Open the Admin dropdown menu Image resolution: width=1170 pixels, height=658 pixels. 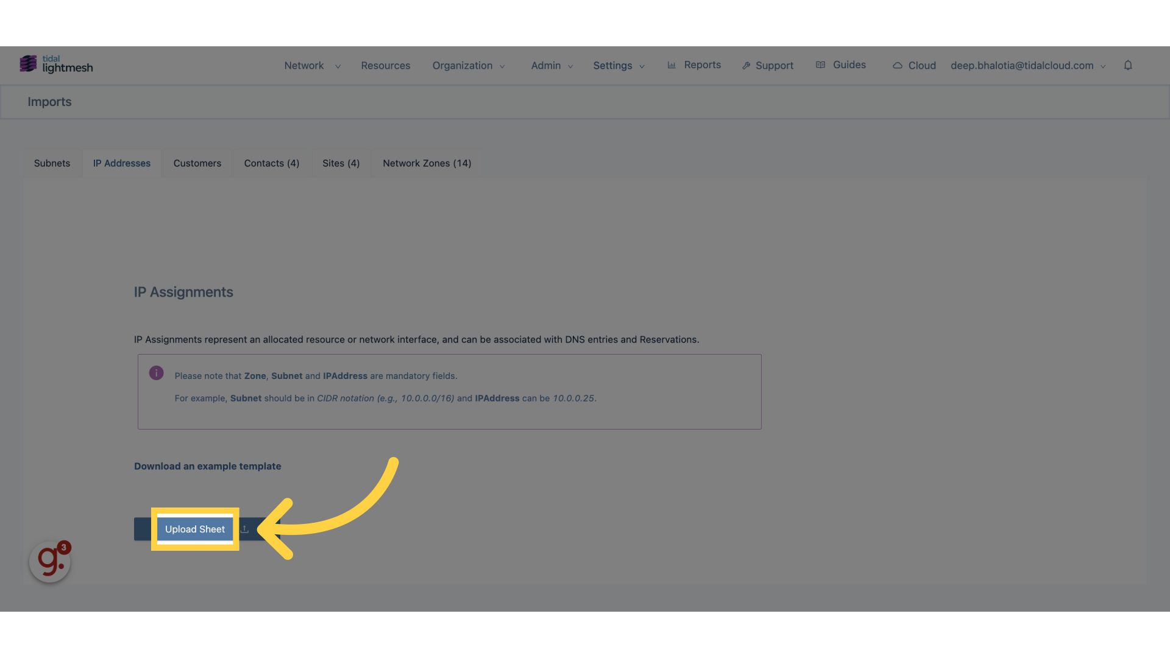click(x=551, y=65)
